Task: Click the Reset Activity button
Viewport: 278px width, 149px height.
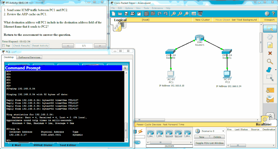Action: click(40, 46)
